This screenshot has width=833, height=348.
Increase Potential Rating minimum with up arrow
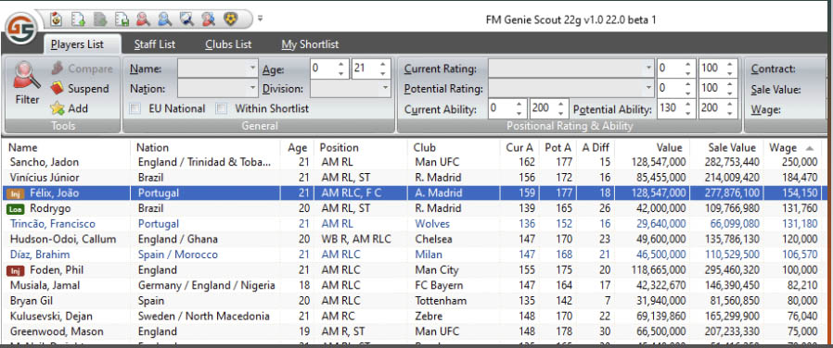click(x=687, y=83)
